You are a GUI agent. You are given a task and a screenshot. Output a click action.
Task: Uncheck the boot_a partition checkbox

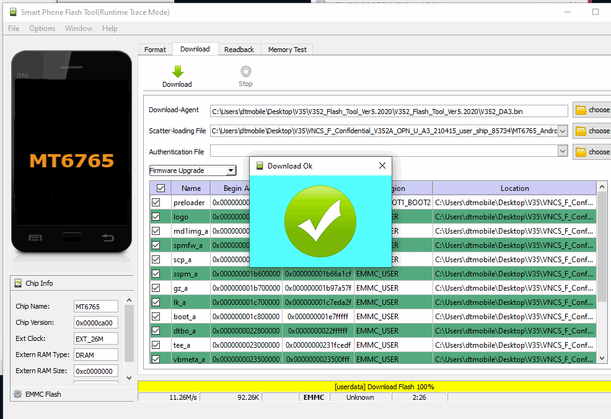pos(156,317)
